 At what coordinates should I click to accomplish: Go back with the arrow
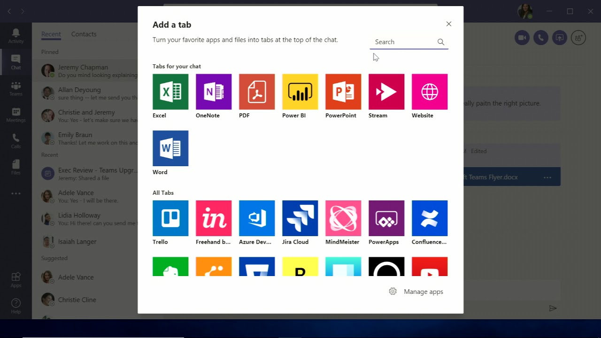(9, 11)
